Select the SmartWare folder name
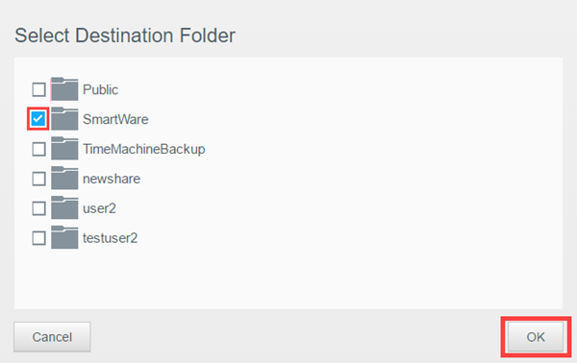Image resolution: width=577 pixels, height=363 pixels. tap(115, 119)
